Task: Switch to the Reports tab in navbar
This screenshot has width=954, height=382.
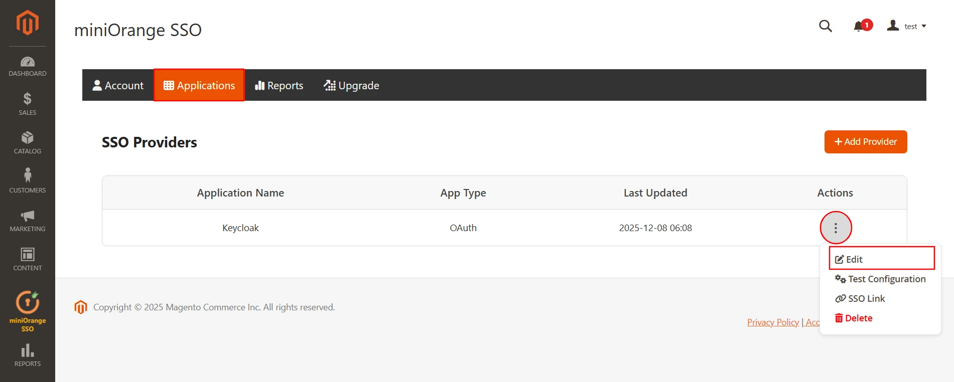Action: click(x=279, y=85)
